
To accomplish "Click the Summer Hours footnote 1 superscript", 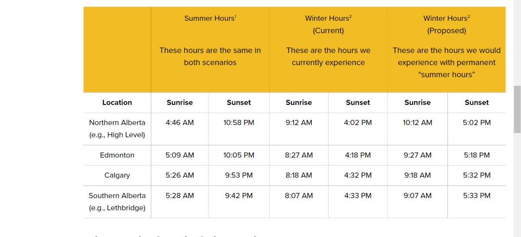I will point(235,16).
